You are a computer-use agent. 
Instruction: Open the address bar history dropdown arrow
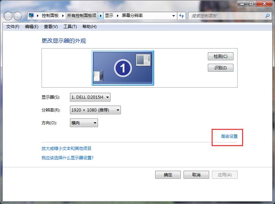point(174,16)
